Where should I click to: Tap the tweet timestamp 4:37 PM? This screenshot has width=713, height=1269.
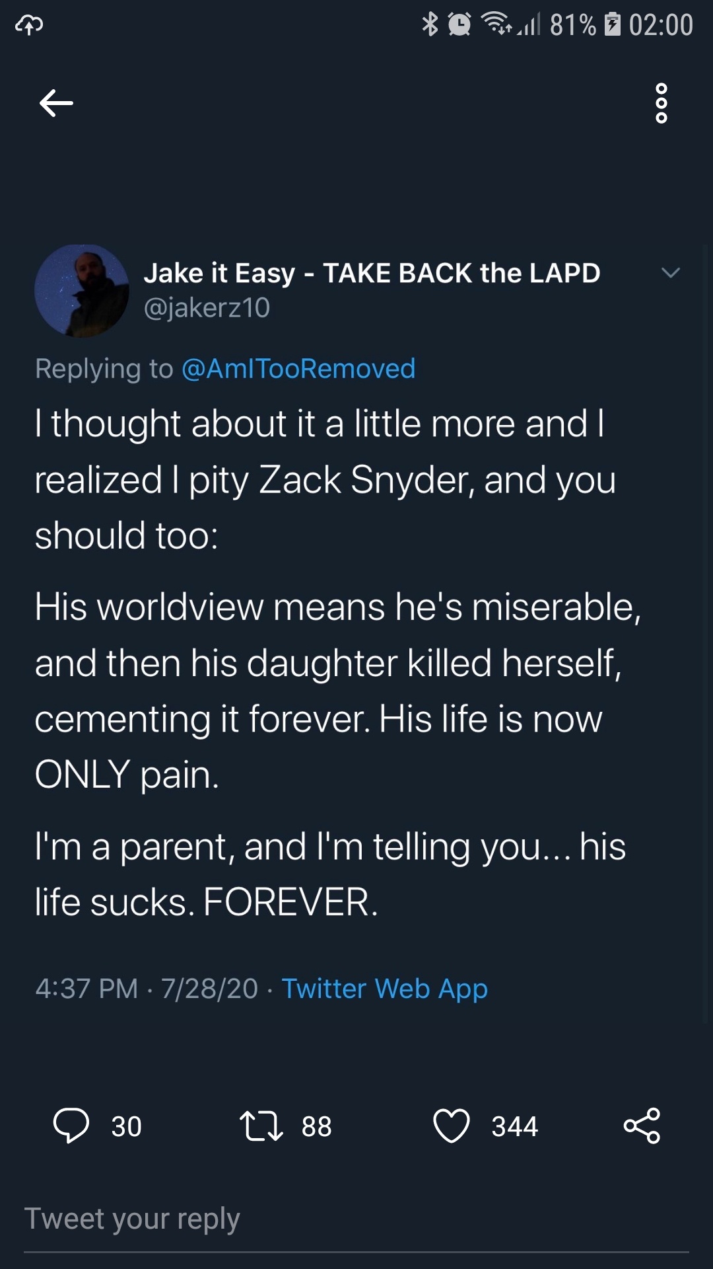(x=86, y=989)
